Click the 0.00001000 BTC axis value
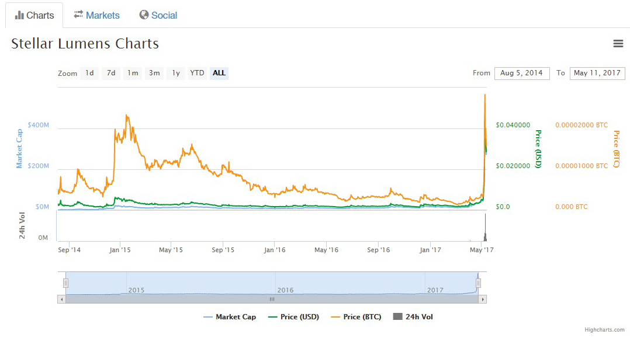 (x=582, y=166)
